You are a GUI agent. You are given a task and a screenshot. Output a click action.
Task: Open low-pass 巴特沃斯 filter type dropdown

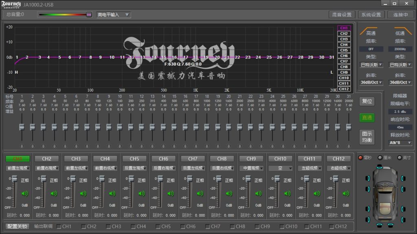[400, 65]
